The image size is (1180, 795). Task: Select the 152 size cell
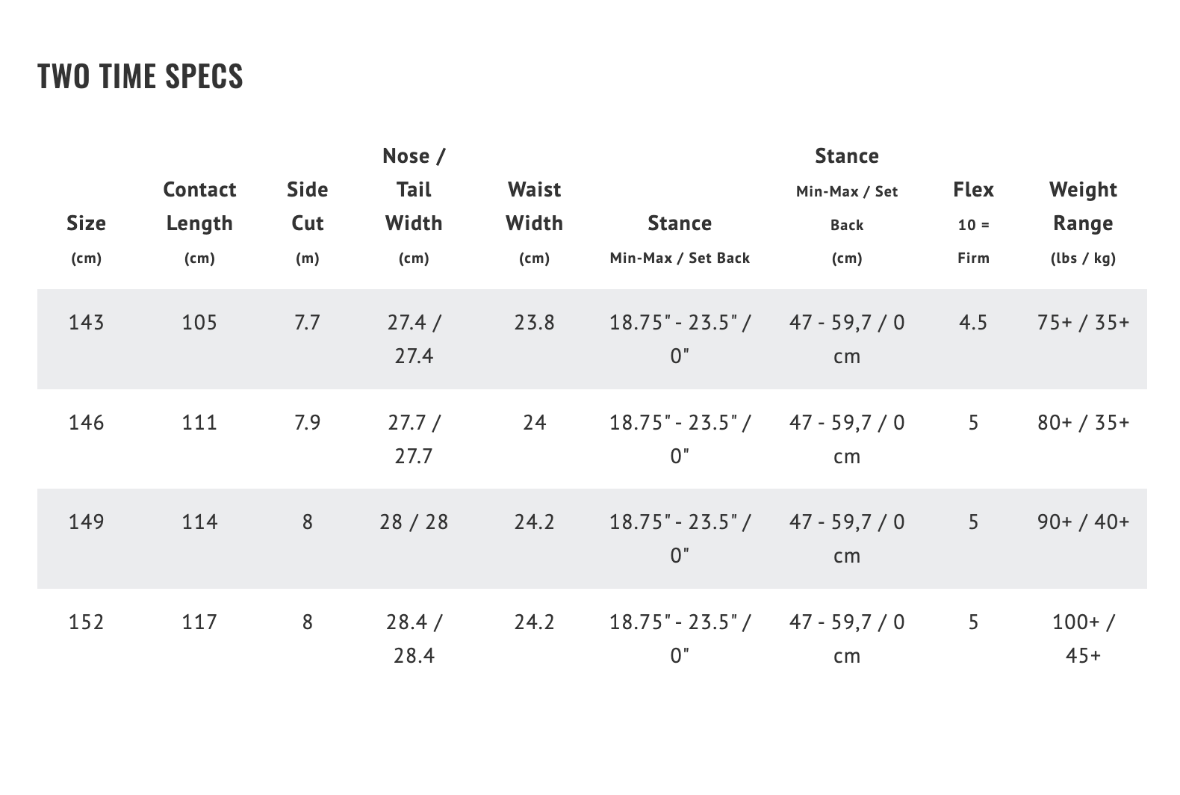pyautogui.click(x=86, y=622)
